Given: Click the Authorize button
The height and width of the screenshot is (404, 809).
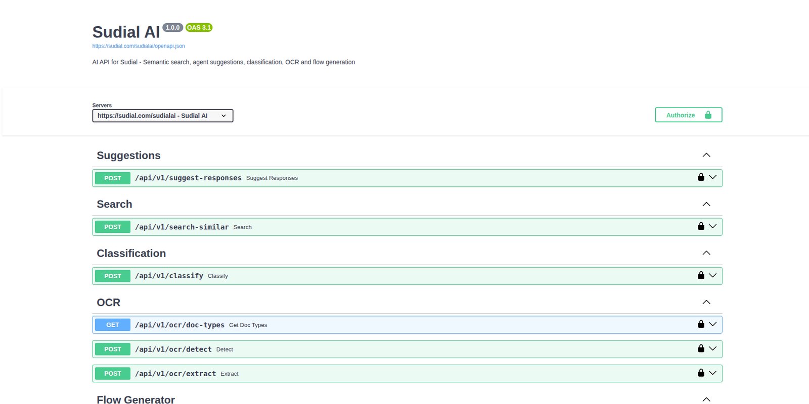Looking at the screenshot, I should 688,115.
